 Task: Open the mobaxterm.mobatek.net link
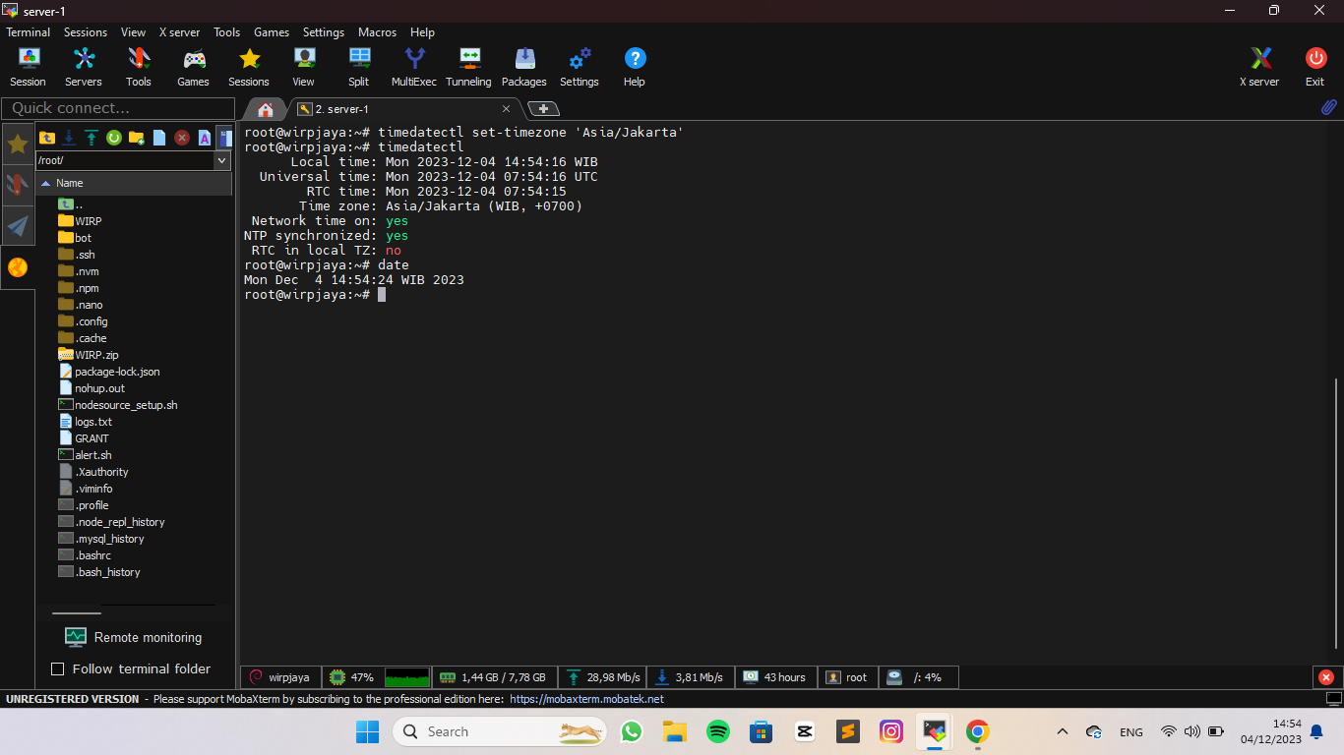(x=586, y=699)
